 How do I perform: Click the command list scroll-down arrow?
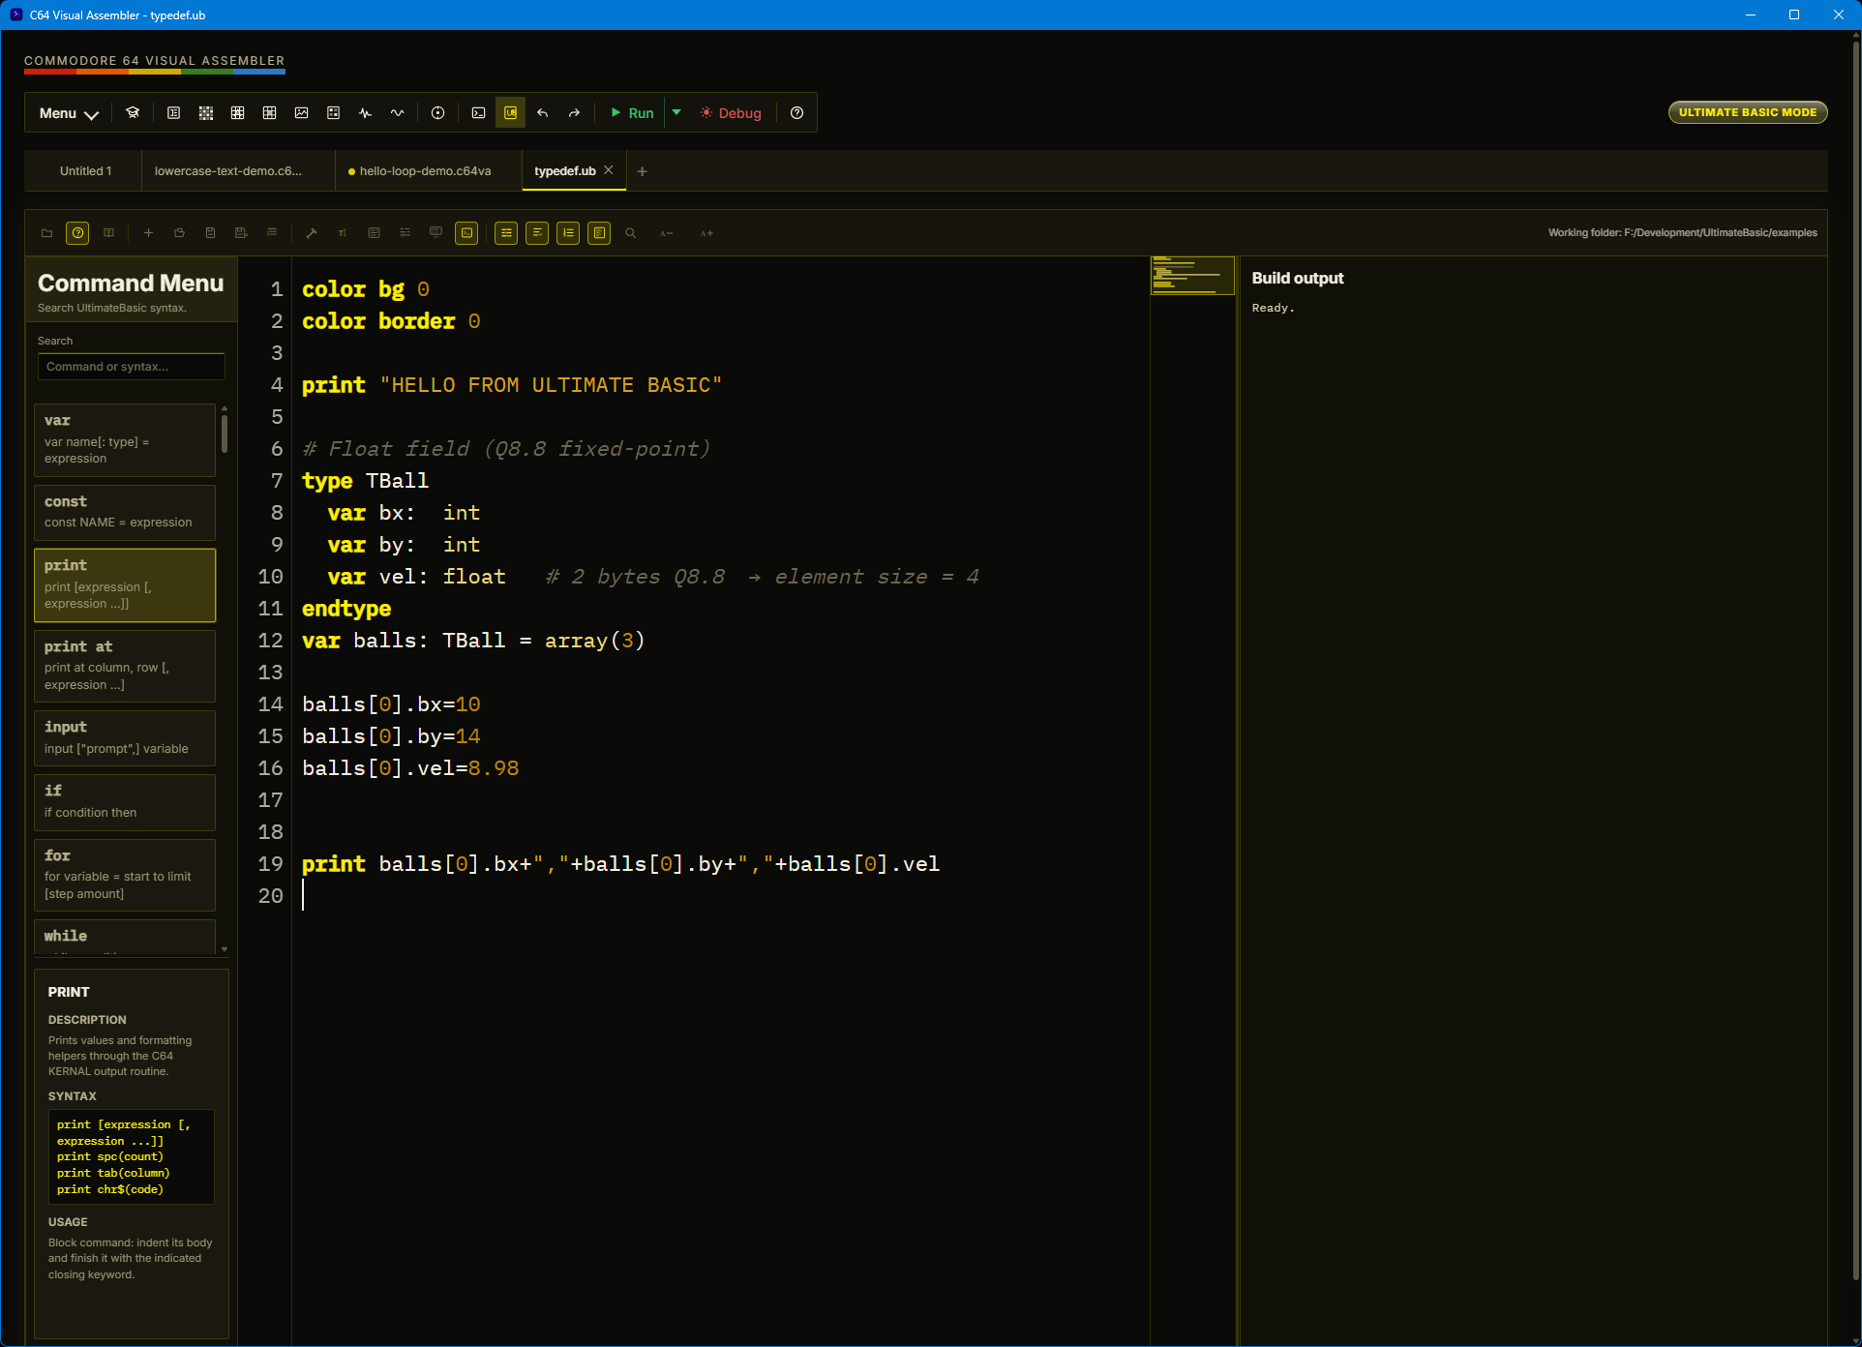click(x=225, y=949)
